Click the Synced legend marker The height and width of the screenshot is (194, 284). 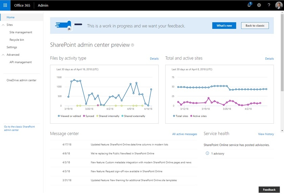coord(84,116)
